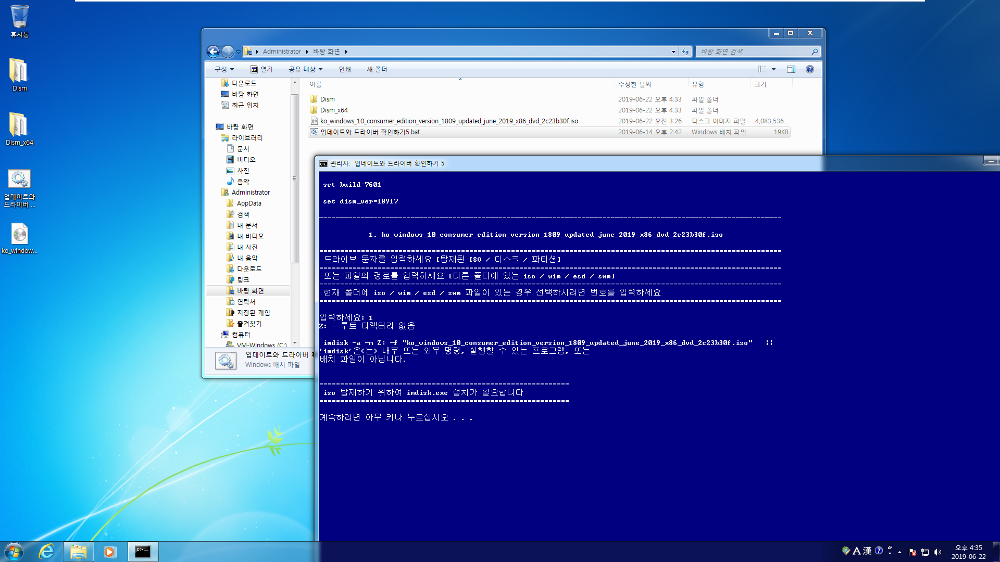Select the ko_window ISO desktop icon
This screenshot has height=562, width=1000.
[19, 238]
